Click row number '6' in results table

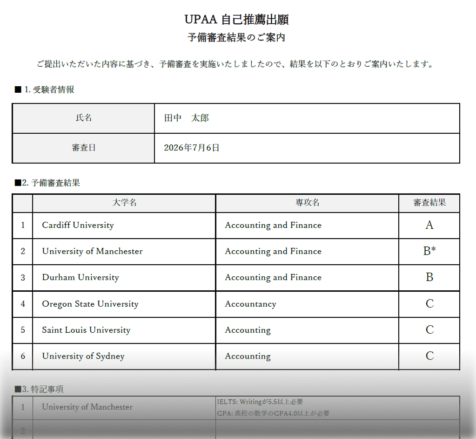click(23, 357)
